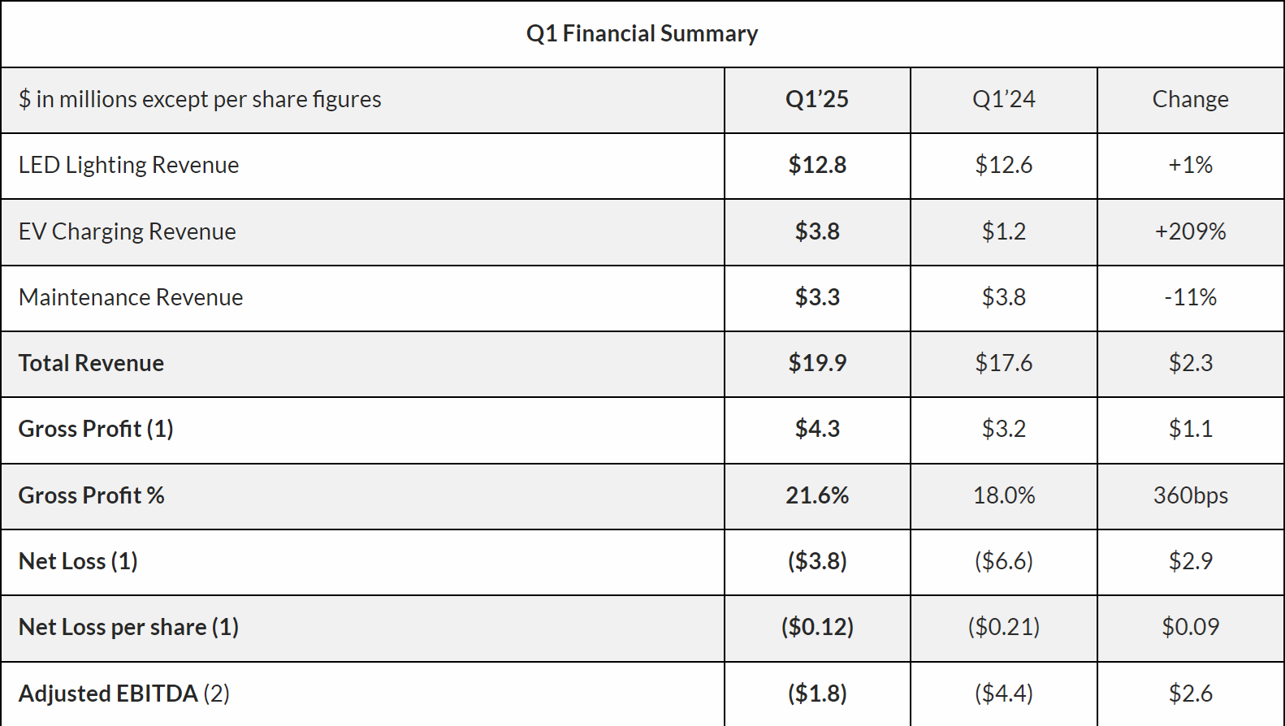Click the LED Lighting Revenue row label

tap(128, 165)
